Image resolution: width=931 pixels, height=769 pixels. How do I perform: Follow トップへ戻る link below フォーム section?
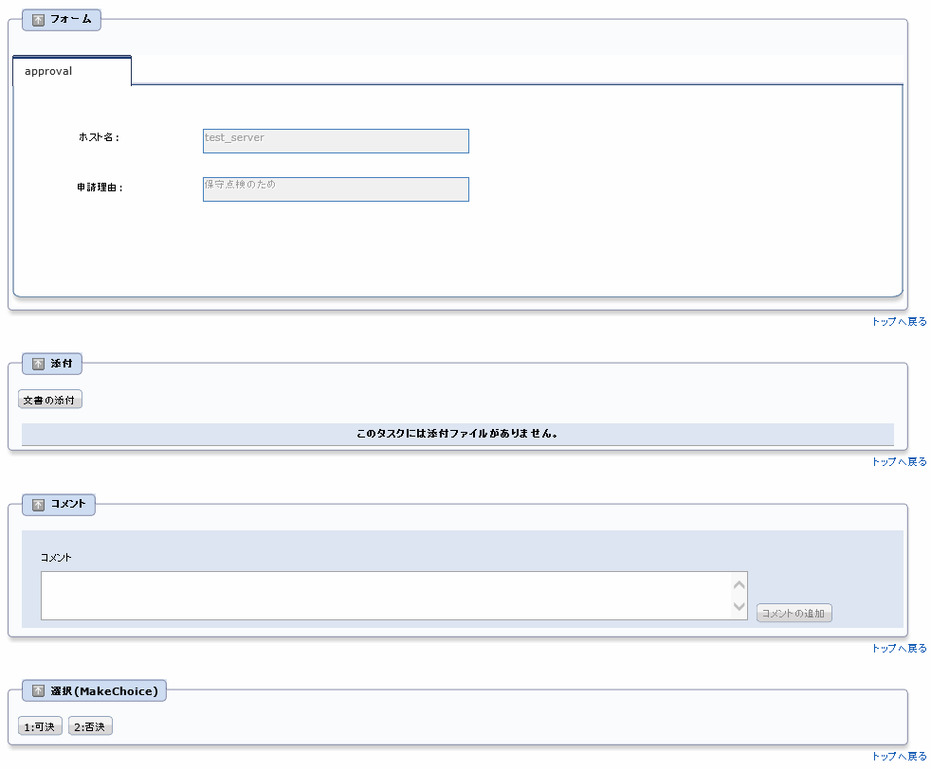(x=899, y=321)
